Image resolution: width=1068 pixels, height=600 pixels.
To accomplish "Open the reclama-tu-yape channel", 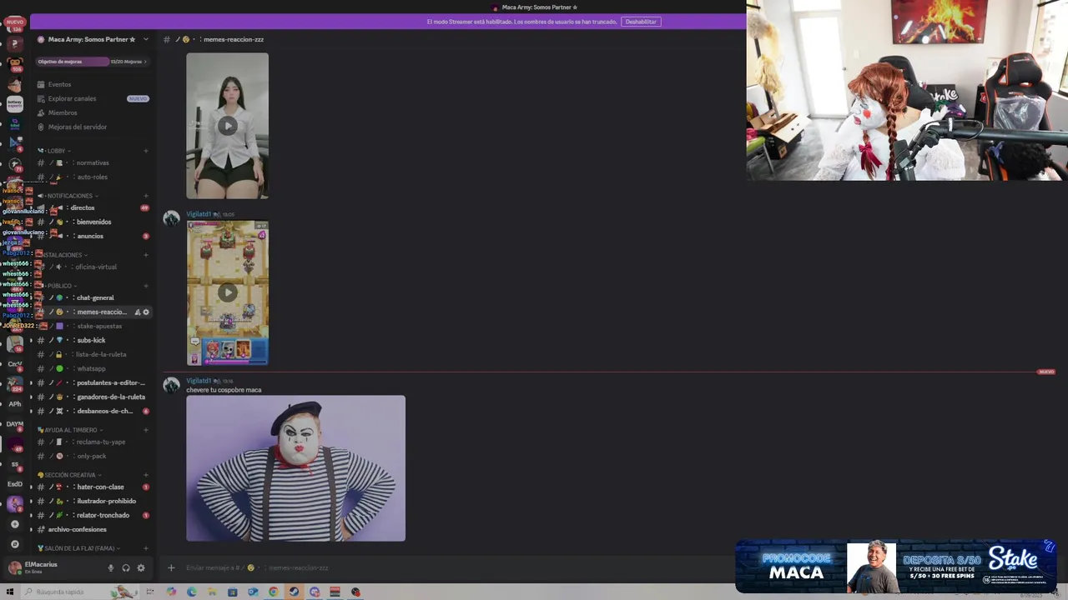I will tap(92, 442).
